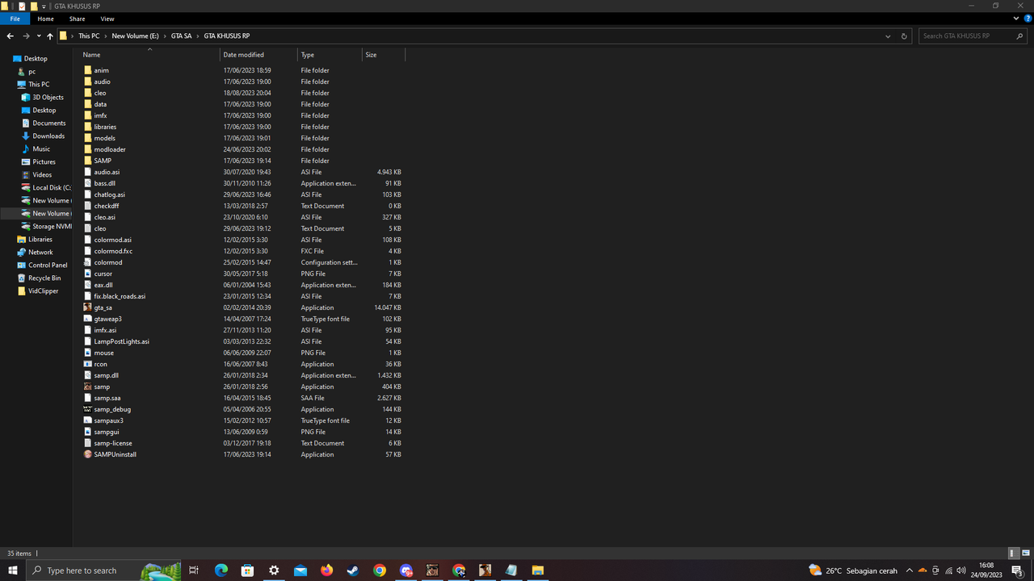
Task: Select the LampPostLights.asi file
Action: click(121, 341)
